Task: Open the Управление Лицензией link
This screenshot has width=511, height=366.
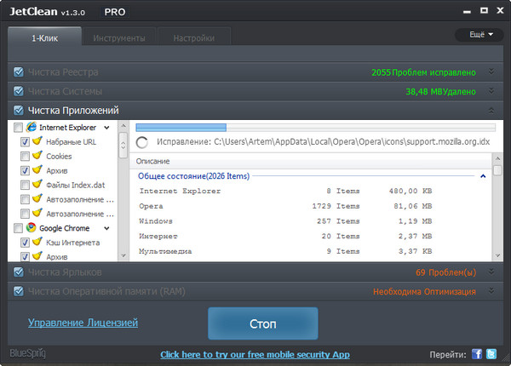Action: (x=83, y=323)
